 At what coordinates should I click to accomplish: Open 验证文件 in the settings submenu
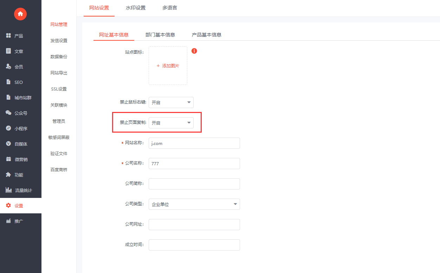pyautogui.click(x=59, y=154)
